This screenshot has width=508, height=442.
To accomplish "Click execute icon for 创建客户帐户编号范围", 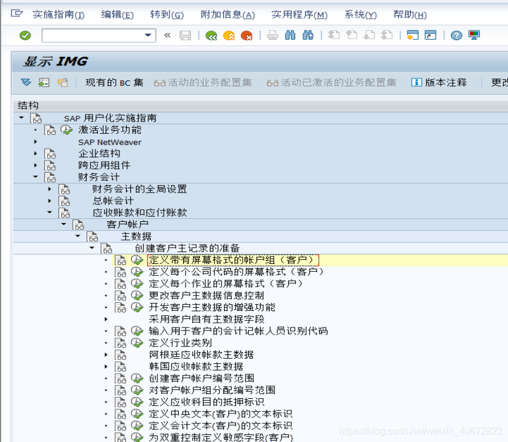I will [x=137, y=378].
